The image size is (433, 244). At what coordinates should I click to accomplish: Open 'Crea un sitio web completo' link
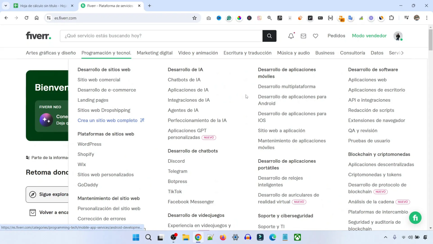(107, 120)
